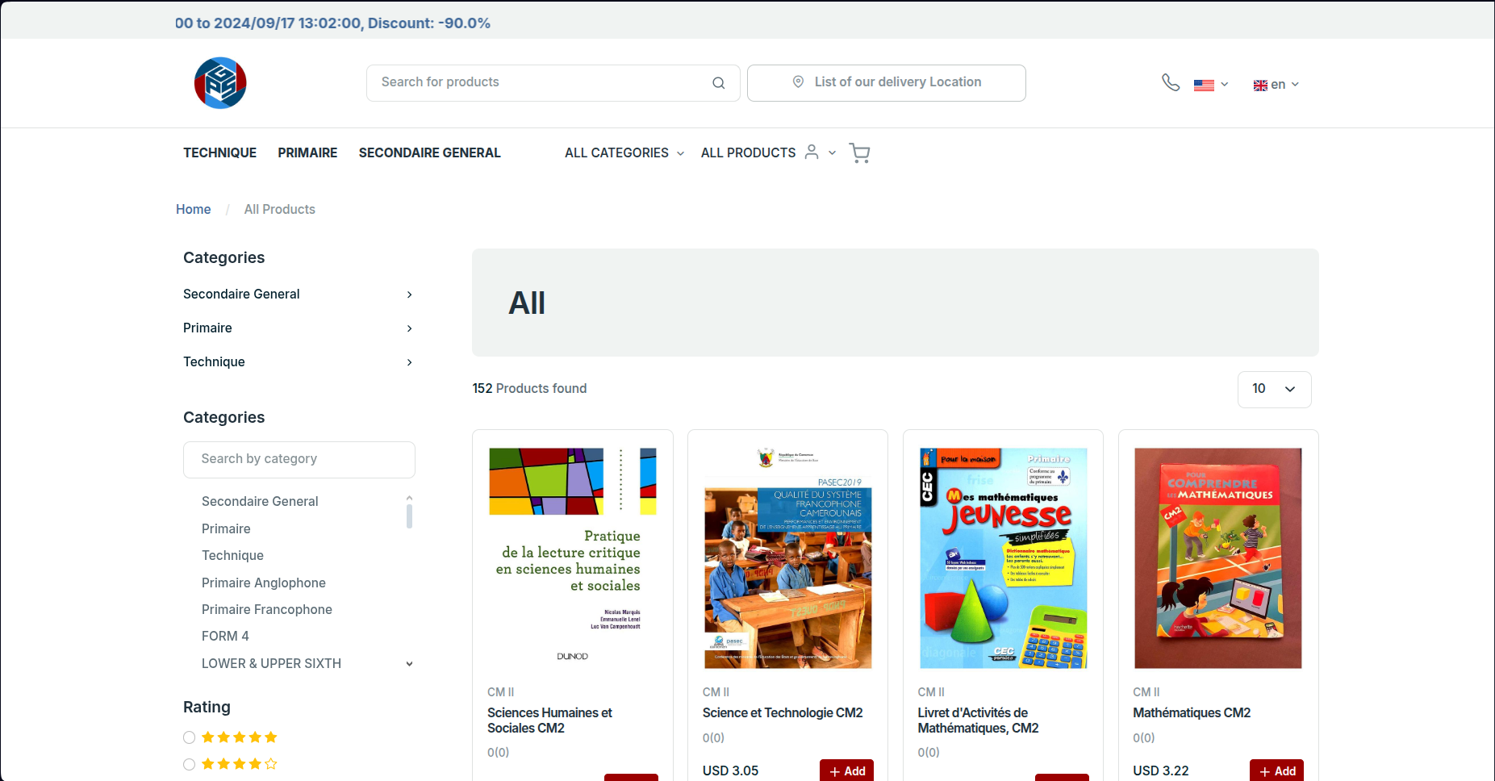
Task: Click the plus Add icon for Mathématiques CM2
Action: pos(1264,771)
